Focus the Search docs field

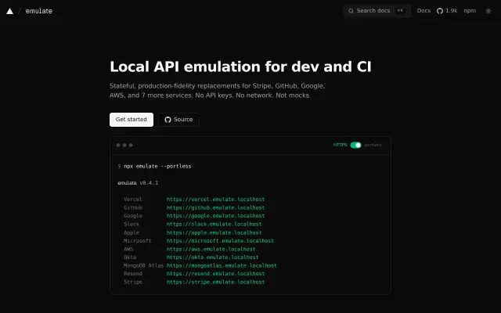pos(377,11)
